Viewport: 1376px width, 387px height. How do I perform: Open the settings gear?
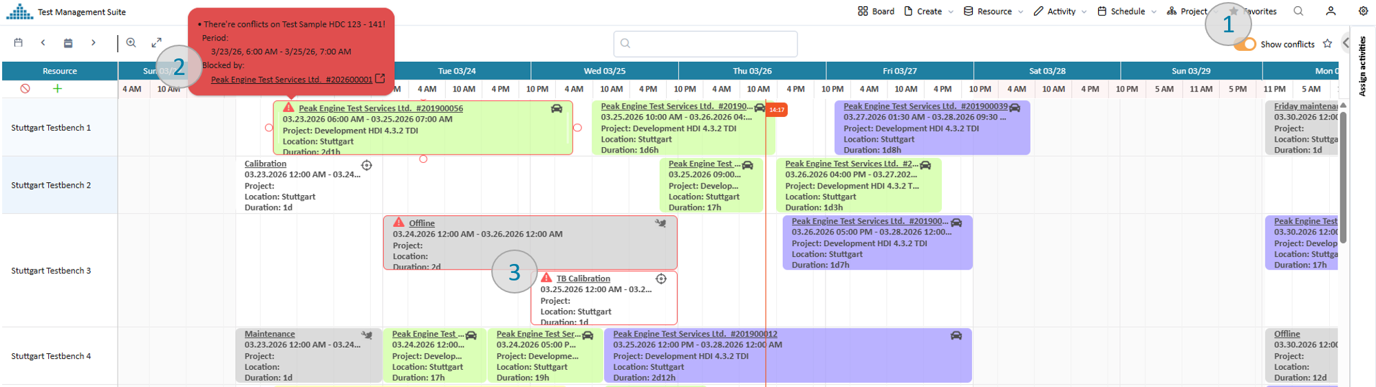(1363, 11)
